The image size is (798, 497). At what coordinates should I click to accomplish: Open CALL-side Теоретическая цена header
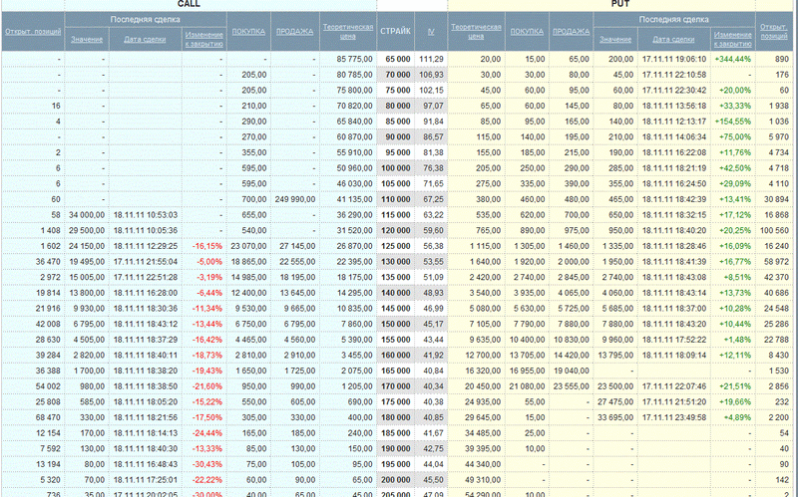pos(347,31)
